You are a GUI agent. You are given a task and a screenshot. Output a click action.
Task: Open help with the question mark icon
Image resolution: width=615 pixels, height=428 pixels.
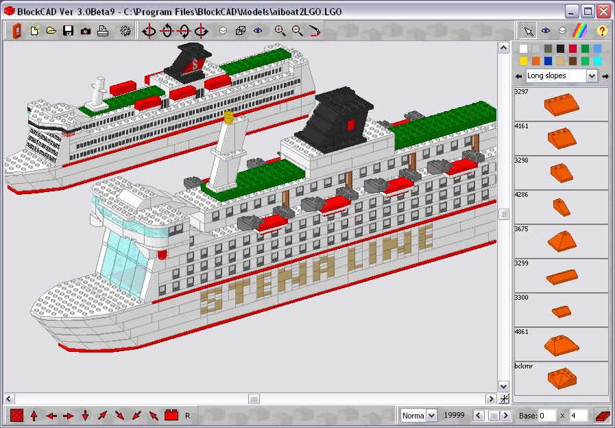(602, 31)
